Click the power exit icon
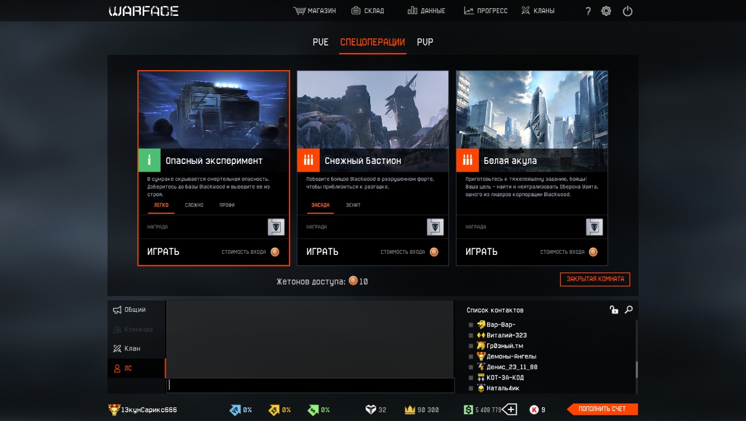 point(628,11)
